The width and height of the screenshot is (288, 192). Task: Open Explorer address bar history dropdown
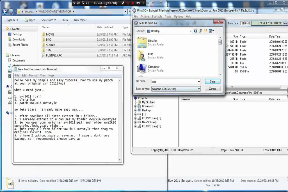pyautogui.click(x=125, y=12)
